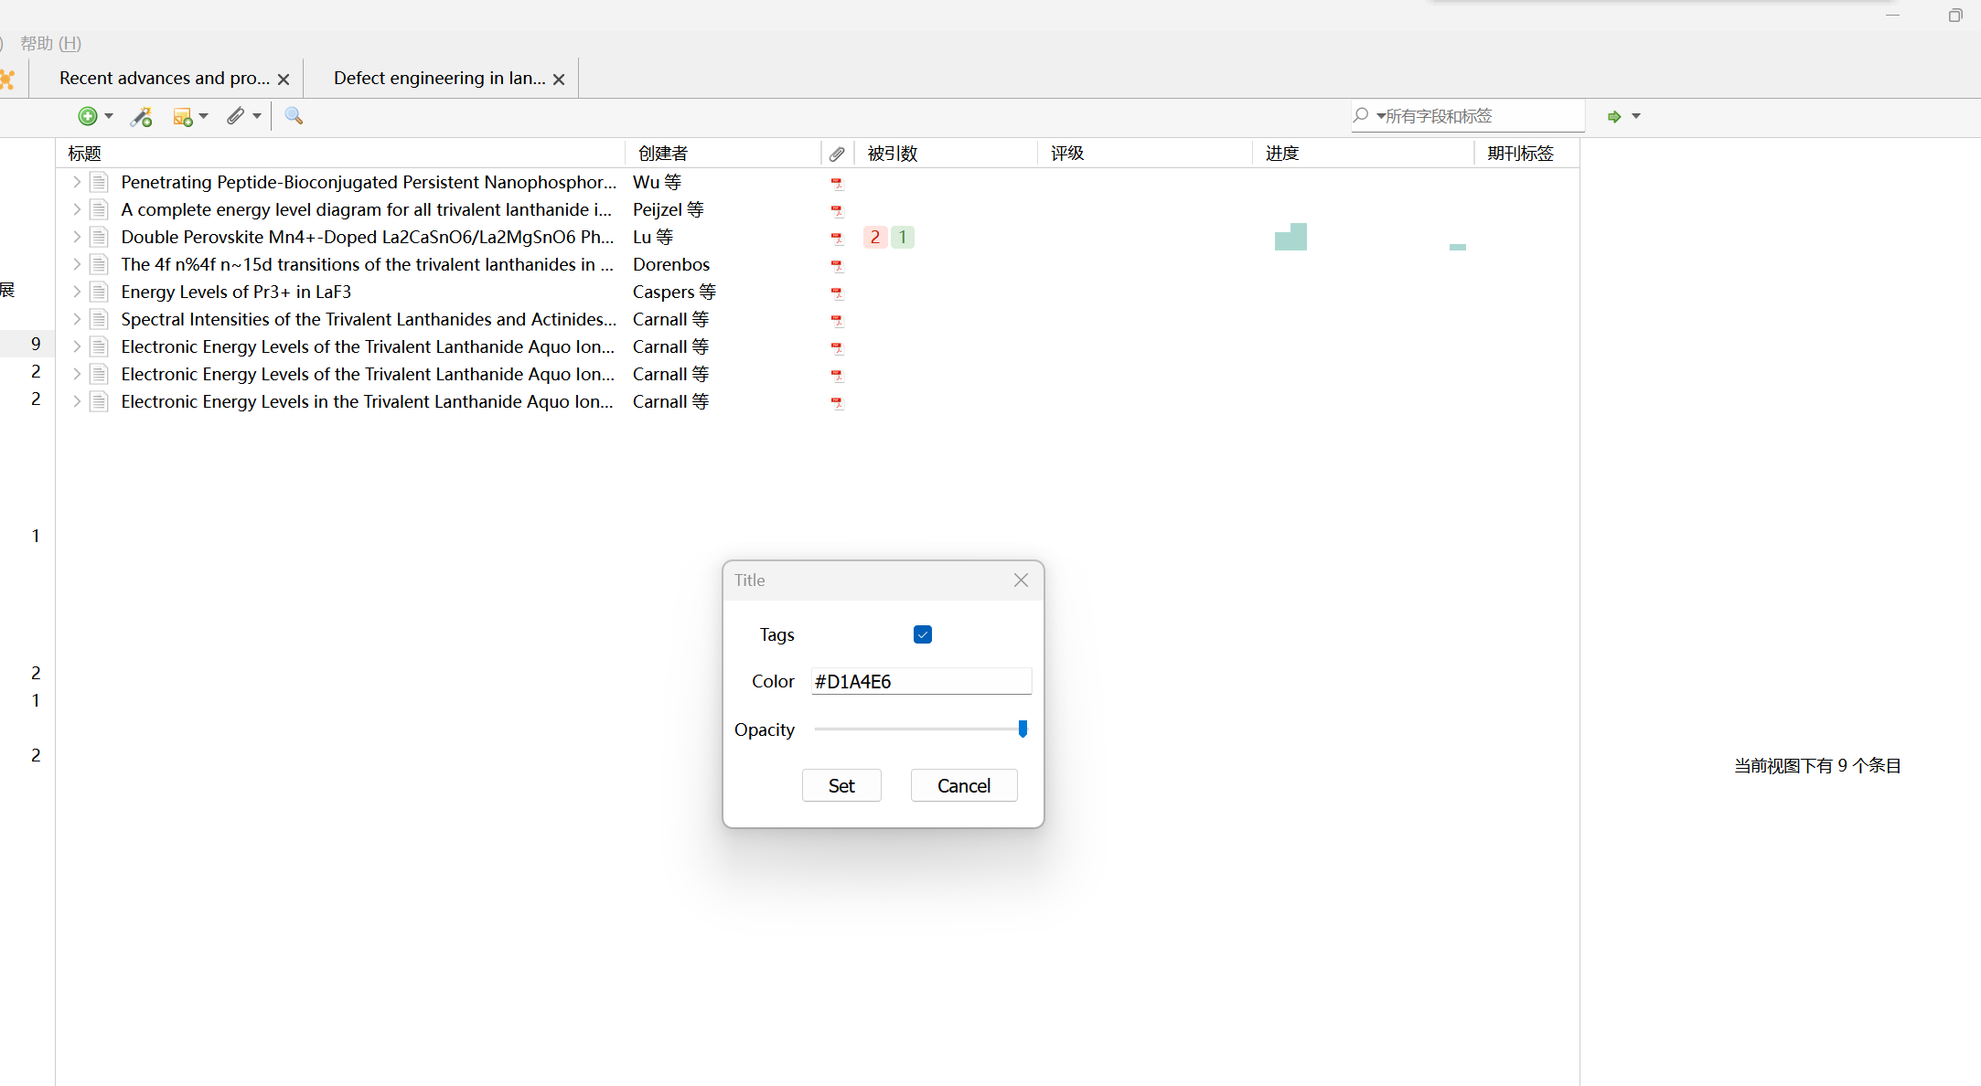1981x1086 pixels.
Task: Click the Add Attachment paperclip icon
Action: coord(236,116)
